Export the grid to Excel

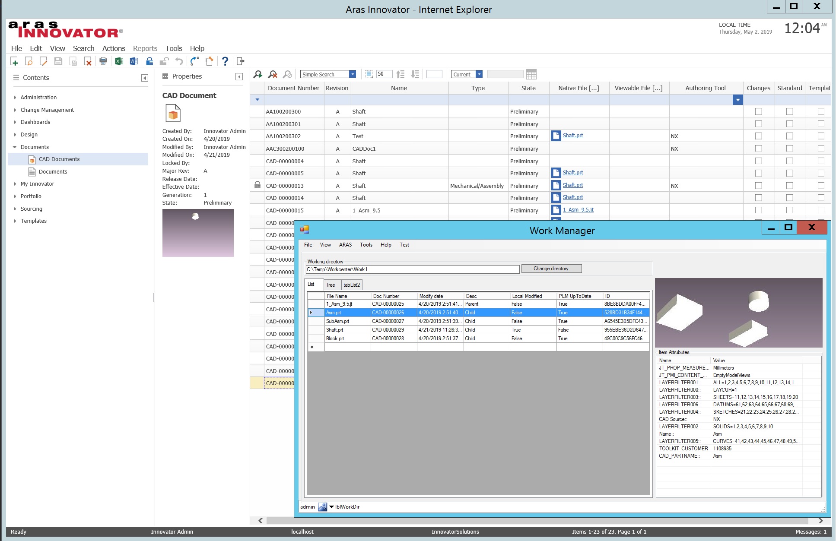coord(118,61)
